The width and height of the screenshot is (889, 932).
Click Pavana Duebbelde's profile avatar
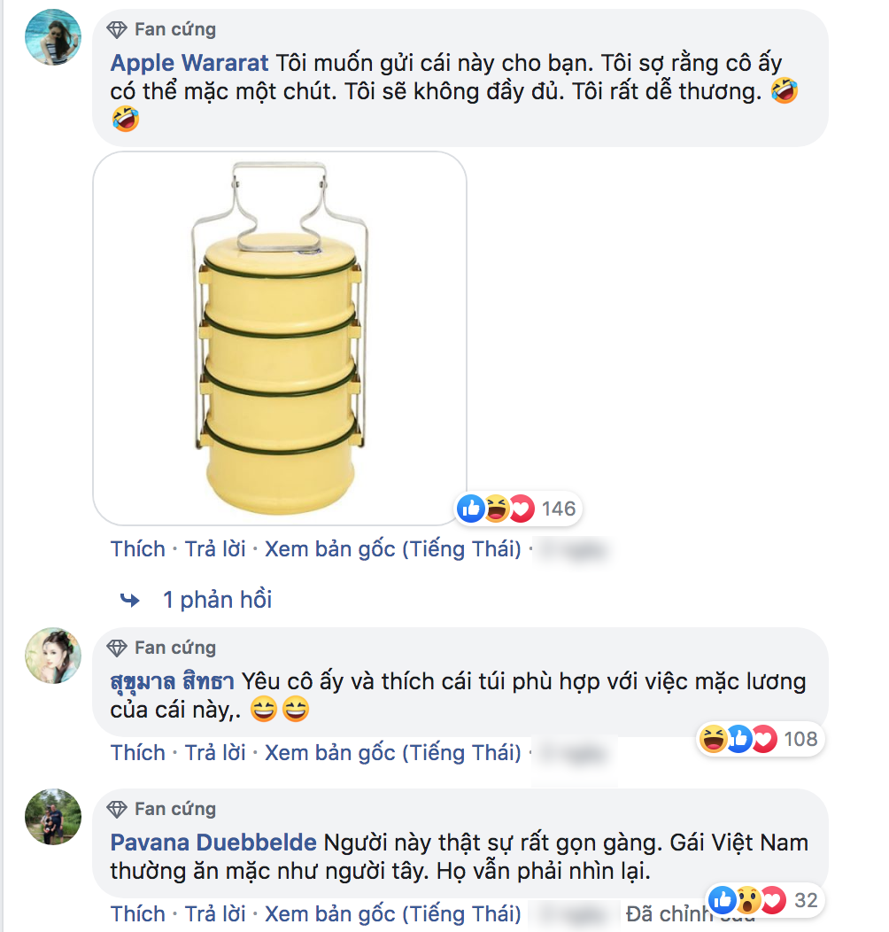[54, 817]
